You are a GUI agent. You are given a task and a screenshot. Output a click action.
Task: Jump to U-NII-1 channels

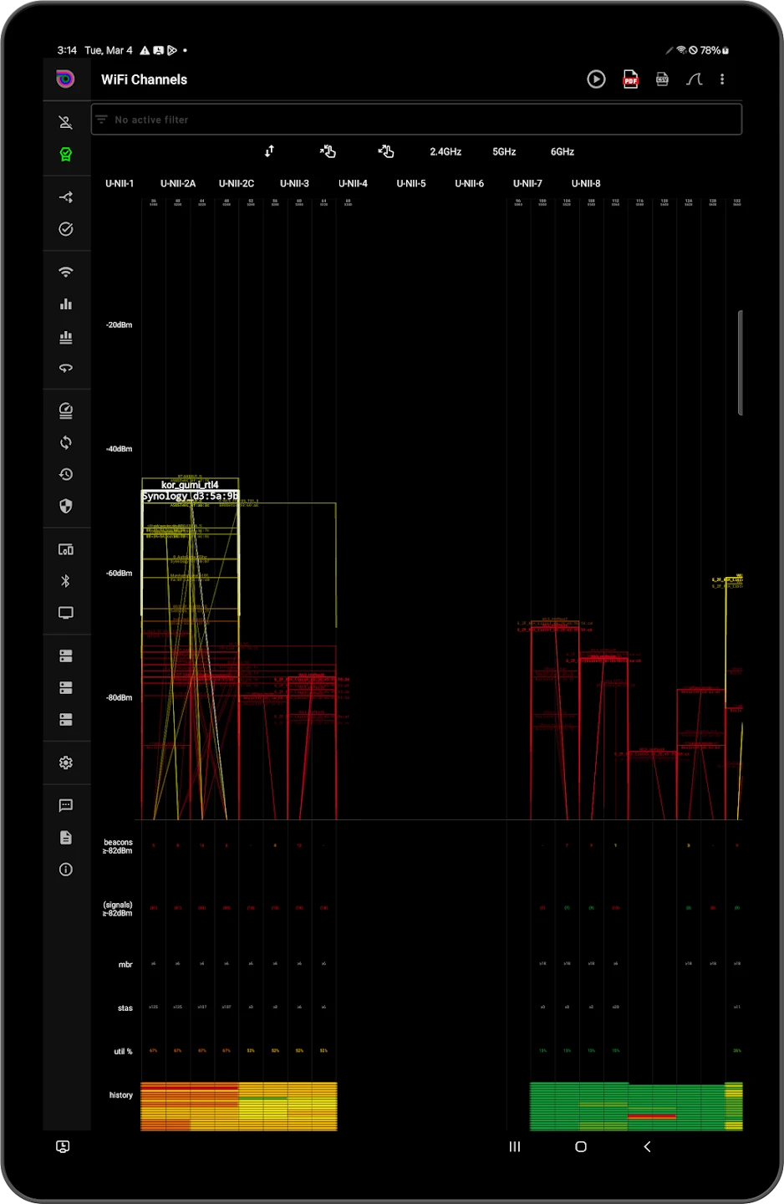pos(120,184)
